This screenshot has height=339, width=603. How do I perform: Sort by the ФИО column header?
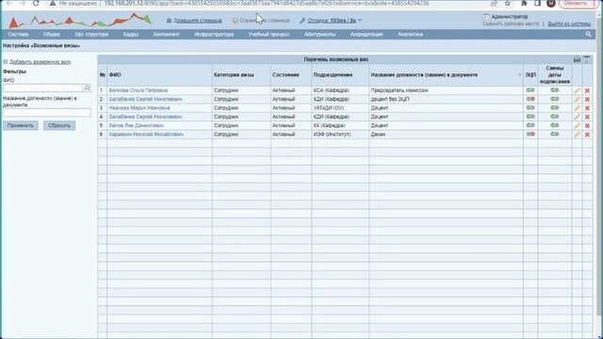pyautogui.click(x=115, y=75)
